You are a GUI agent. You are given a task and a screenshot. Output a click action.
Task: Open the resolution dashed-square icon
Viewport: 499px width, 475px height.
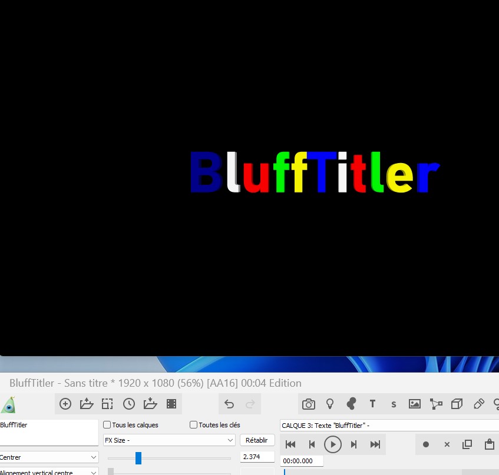click(107, 404)
